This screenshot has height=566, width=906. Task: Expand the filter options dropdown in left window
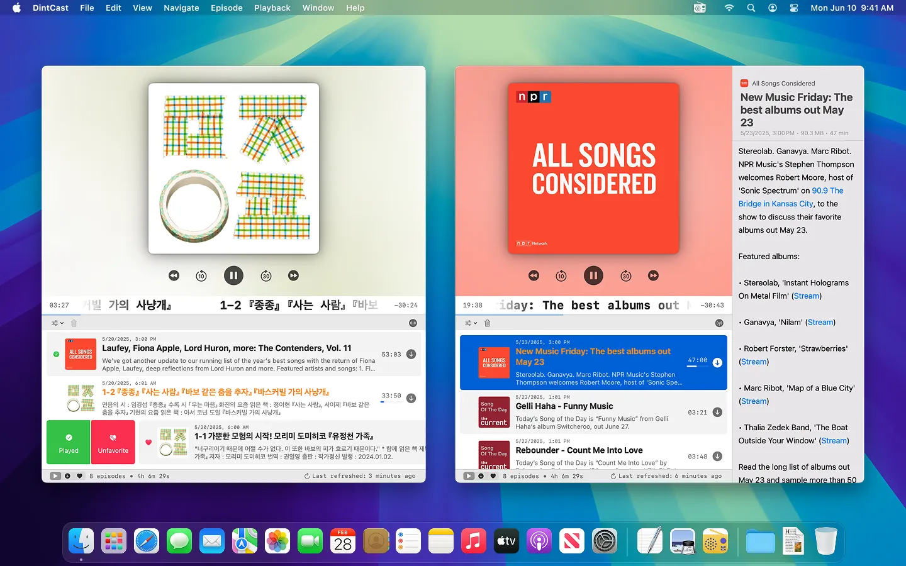click(57, 323)
